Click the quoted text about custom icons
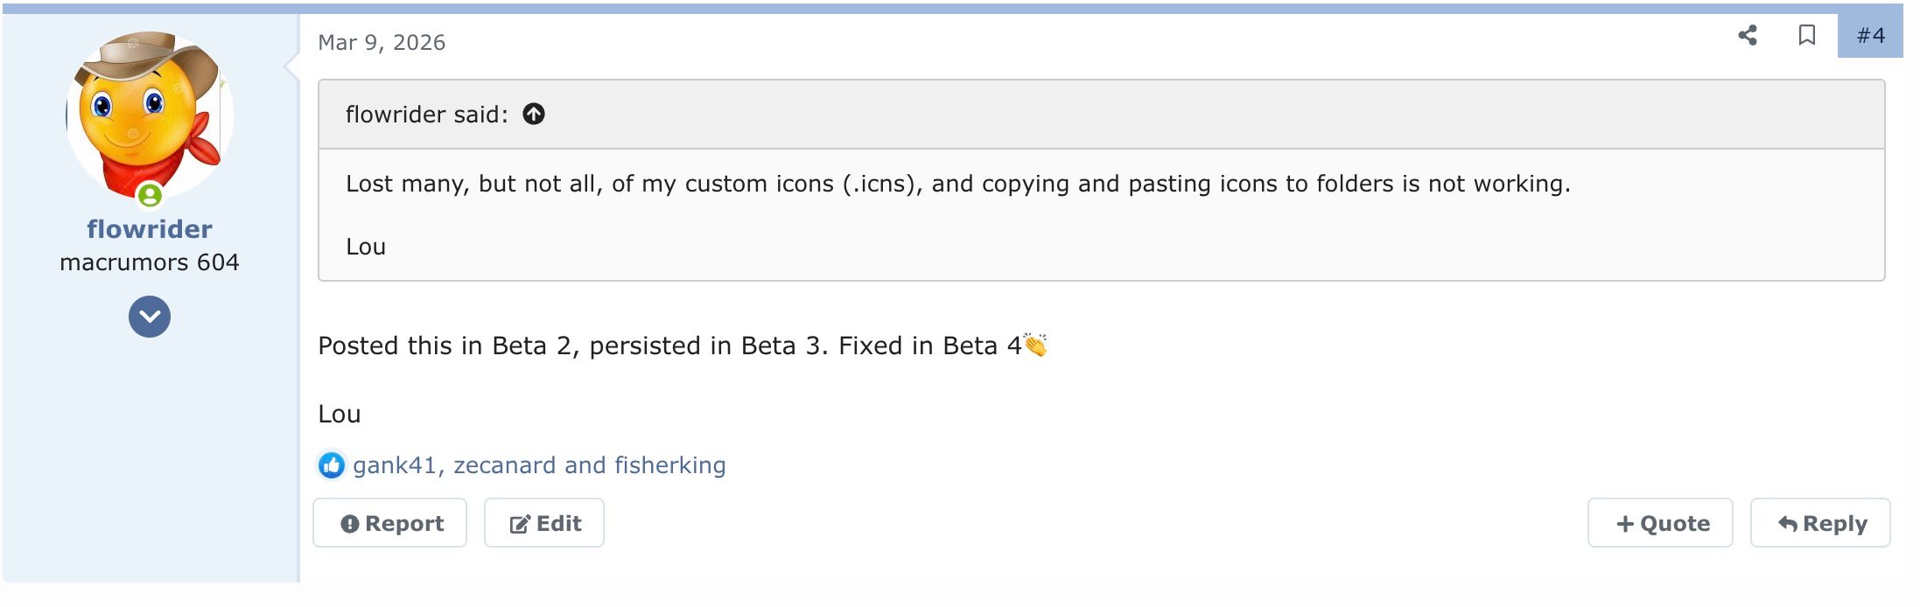Image resolution: width=1920 pixels, height=607 pixels. click(958, 184)
